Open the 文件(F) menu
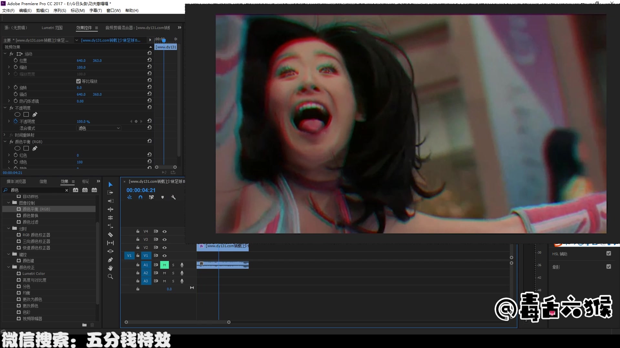Image resolution: width=620 pixels, height=348 pixels. [x=8, y=10]
